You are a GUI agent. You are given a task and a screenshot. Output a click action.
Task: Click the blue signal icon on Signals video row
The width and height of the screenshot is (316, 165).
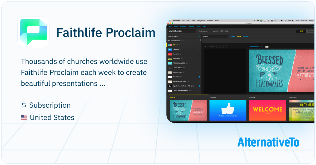pos(199,86)
